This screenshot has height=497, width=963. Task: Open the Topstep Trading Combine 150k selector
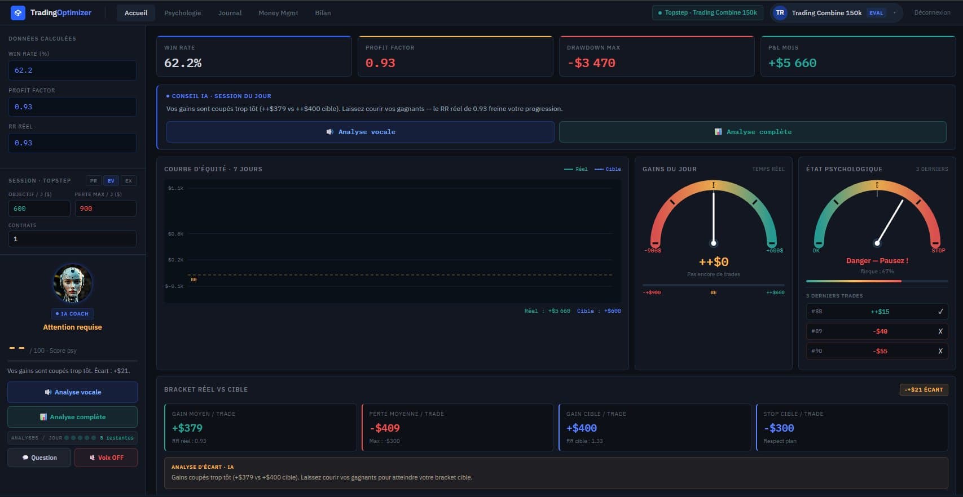[x=708, y=12]
